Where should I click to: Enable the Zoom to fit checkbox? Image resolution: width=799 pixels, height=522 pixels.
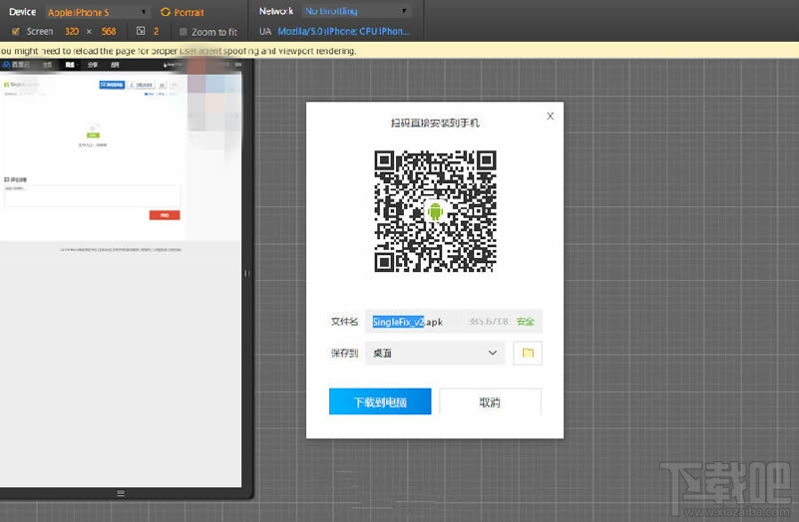point(183,32)
